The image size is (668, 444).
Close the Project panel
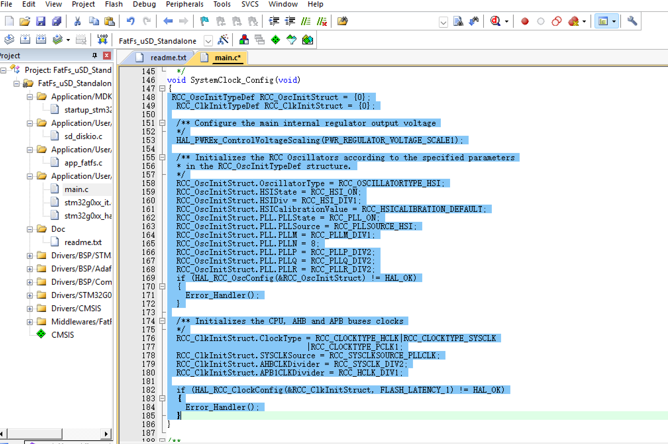point(107,55)
